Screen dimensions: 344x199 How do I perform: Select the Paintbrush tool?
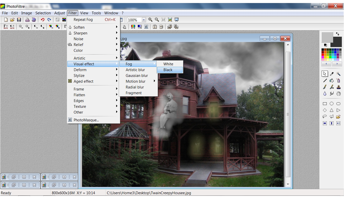click(325, 87)
